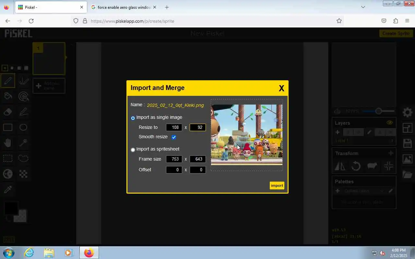Click the import button in dialog
The image size is (415, 259).
coord(277,186)
